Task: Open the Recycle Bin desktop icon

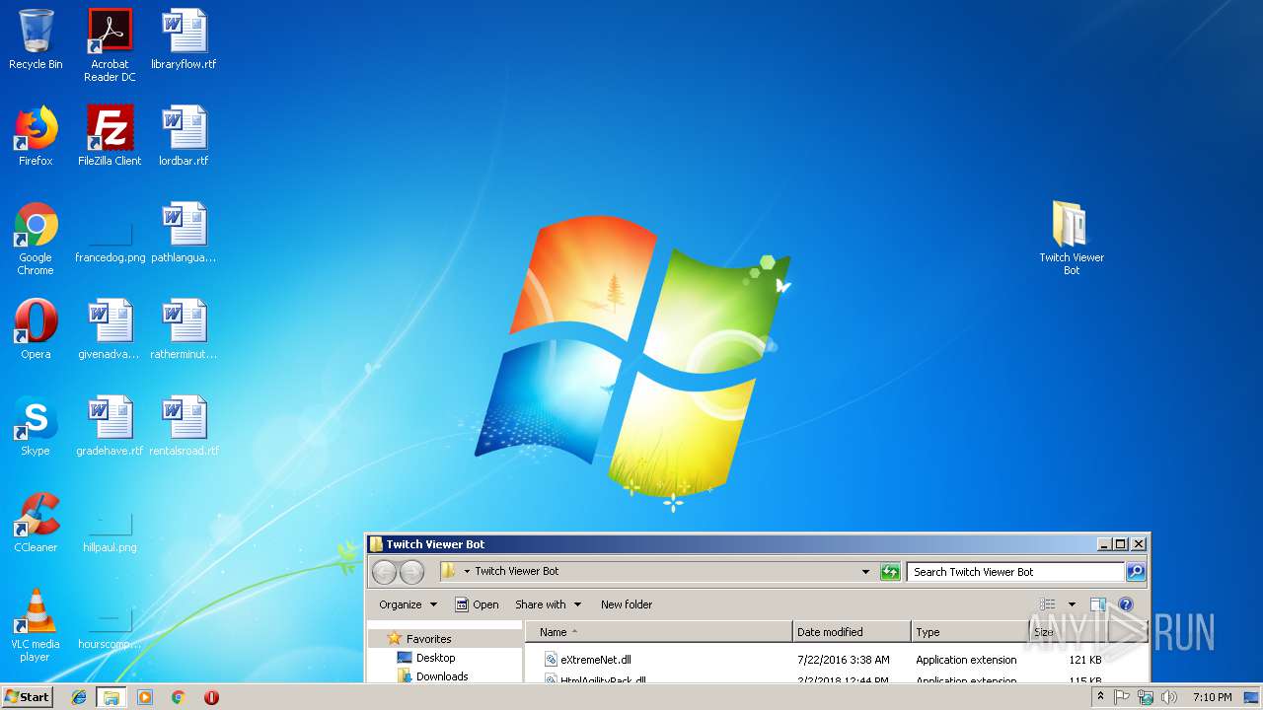Action: (x=36, y=39)
